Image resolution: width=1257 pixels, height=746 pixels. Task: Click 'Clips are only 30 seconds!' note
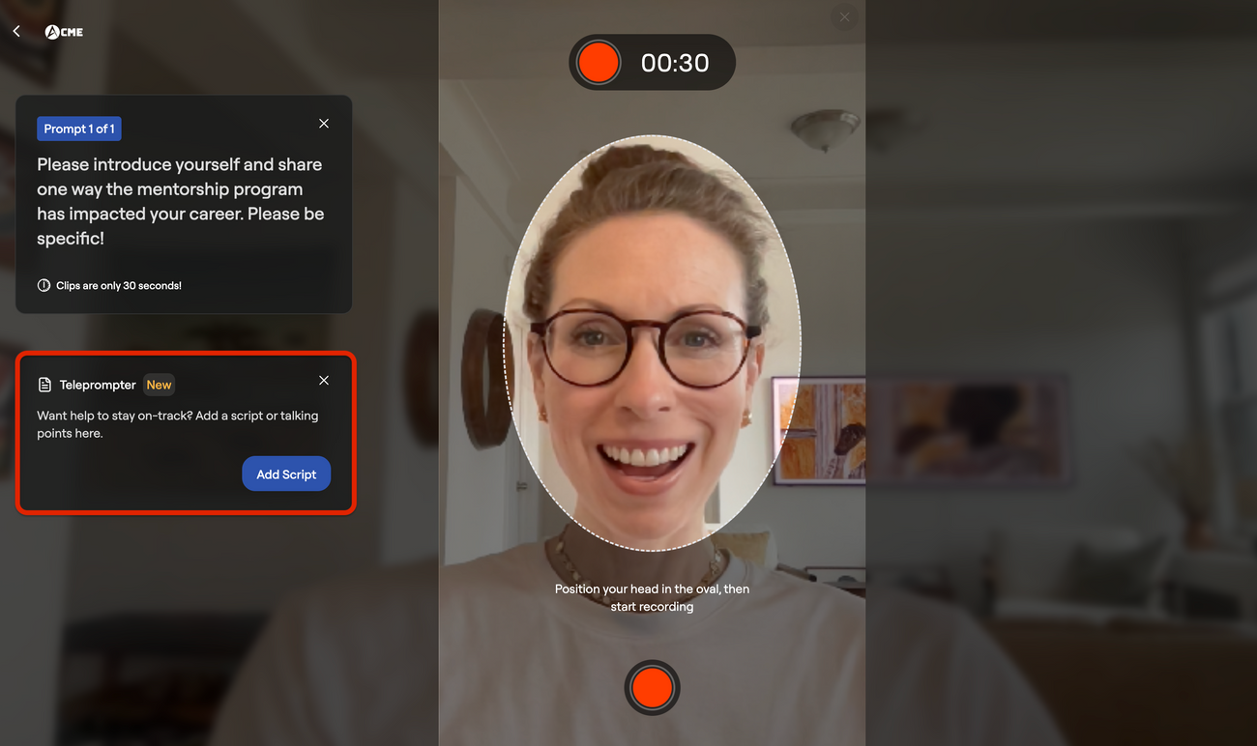(119, 286)
